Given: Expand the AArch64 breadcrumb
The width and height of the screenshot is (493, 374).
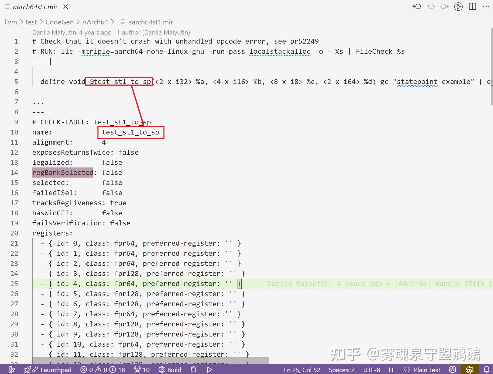Looking at the screenshot, I should [x=95, y=22].
